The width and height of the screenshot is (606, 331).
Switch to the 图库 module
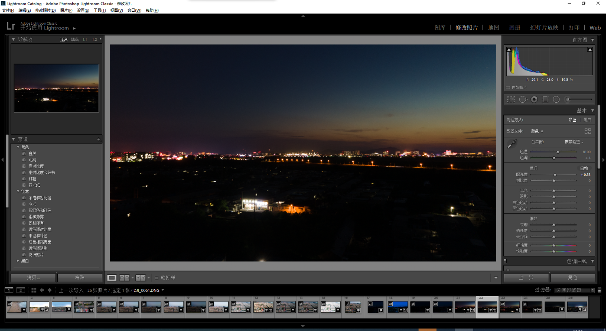pos(440,27)
